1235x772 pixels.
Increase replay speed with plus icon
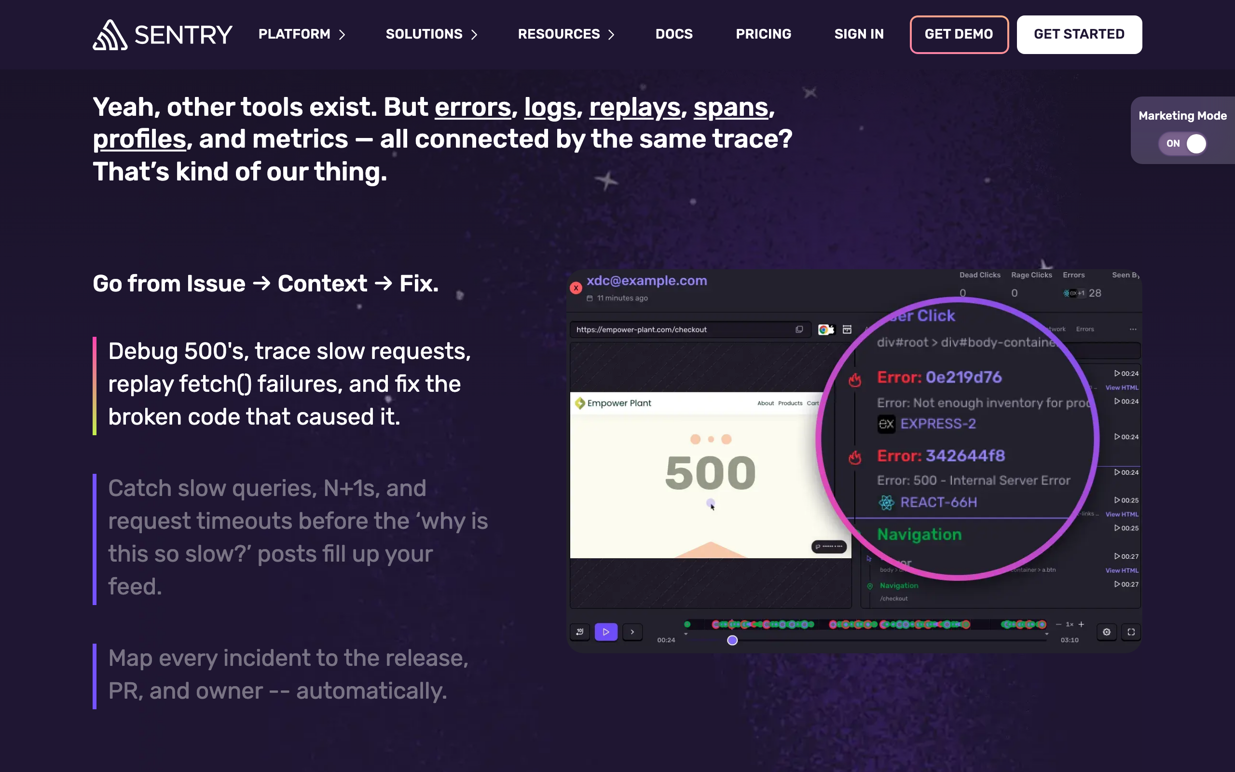coord(1081,624)
